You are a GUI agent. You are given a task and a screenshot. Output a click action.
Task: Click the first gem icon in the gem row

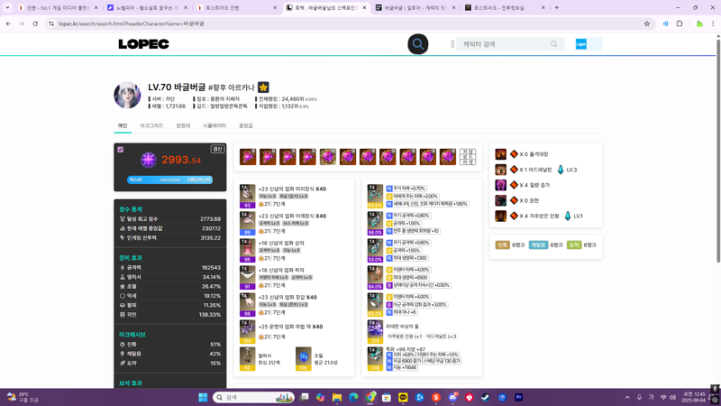(248, 157)
